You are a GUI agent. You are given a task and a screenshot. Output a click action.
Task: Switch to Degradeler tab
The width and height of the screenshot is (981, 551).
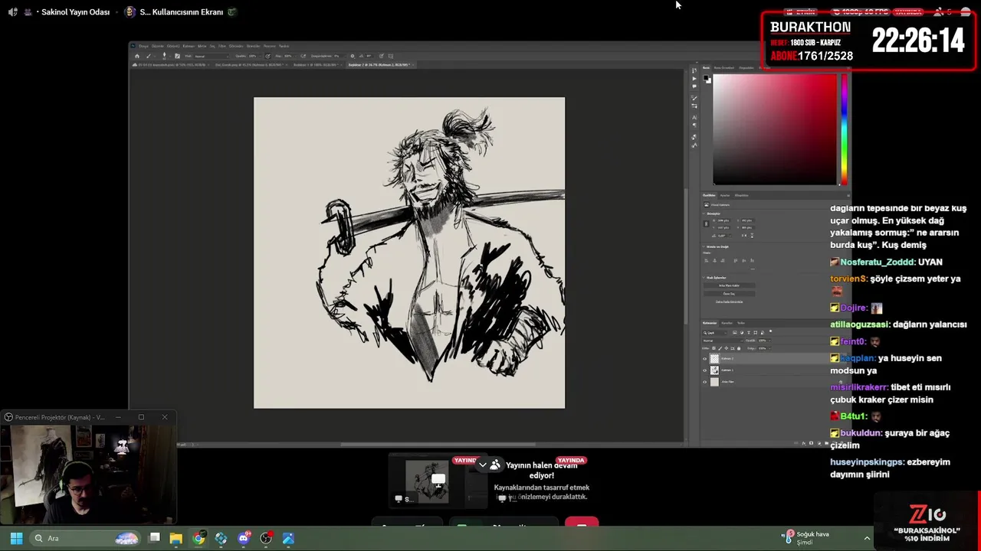pos(746,67)
